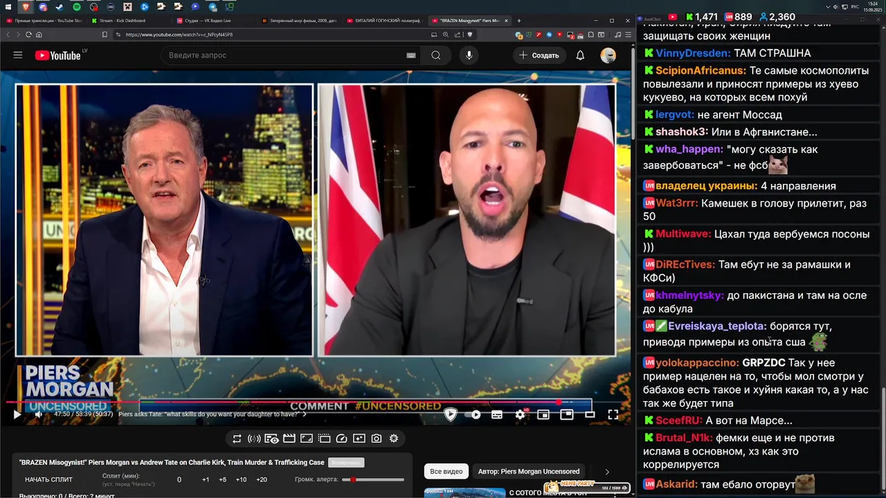This screenshot has width=886, height=498.
Task: Play the Piers Morgan video
Action: (x=17, y=414)
